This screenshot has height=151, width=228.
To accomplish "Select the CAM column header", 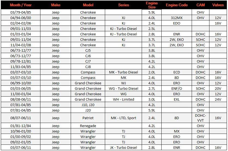I will coord(200,5).
